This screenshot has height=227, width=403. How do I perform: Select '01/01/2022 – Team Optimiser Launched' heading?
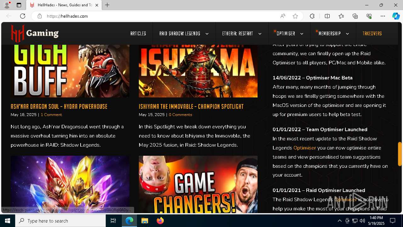(x=320, y=130)
